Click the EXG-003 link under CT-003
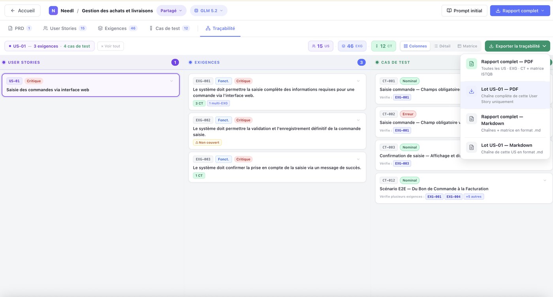Screen dimensions: 553x297 pos(402,163)
